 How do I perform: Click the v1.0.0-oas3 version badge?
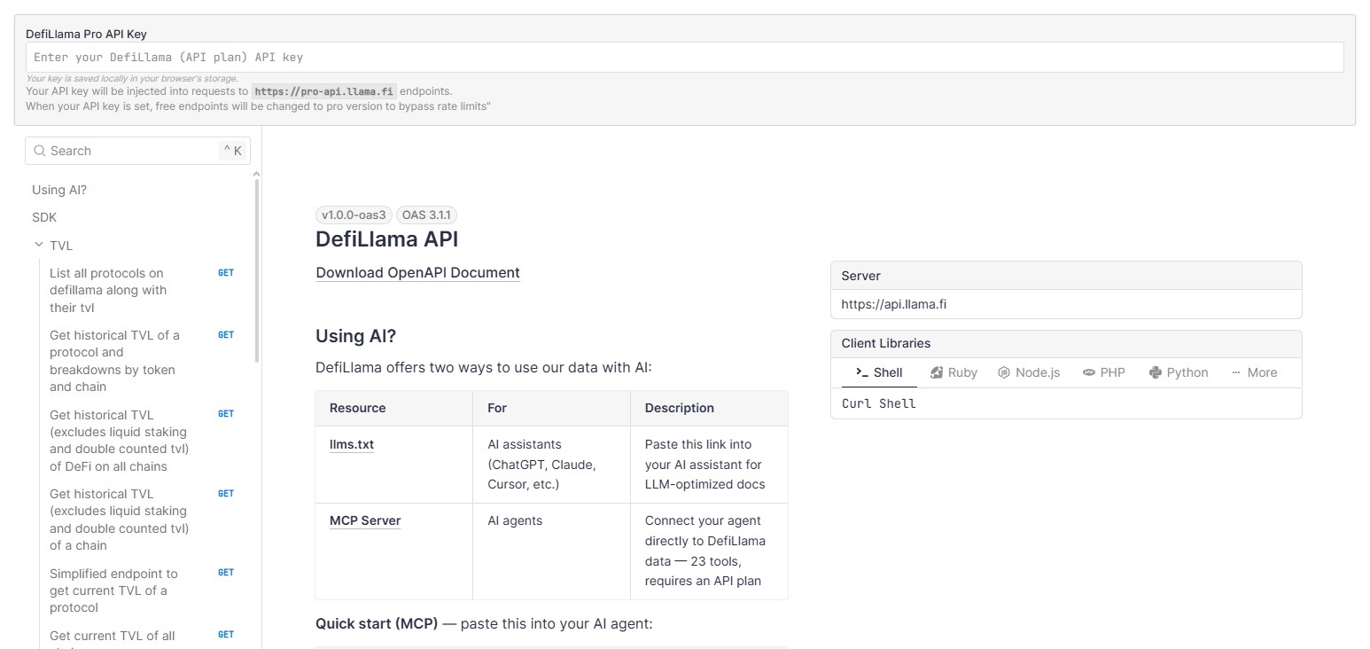(354, 215)
